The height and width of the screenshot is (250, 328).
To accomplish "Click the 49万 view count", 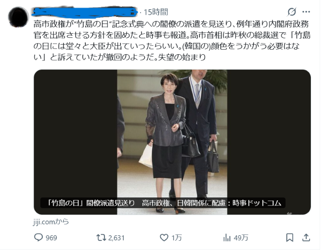I will 241,238.
